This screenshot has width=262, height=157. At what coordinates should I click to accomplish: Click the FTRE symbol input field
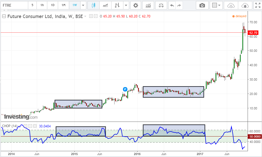point(14,5)
